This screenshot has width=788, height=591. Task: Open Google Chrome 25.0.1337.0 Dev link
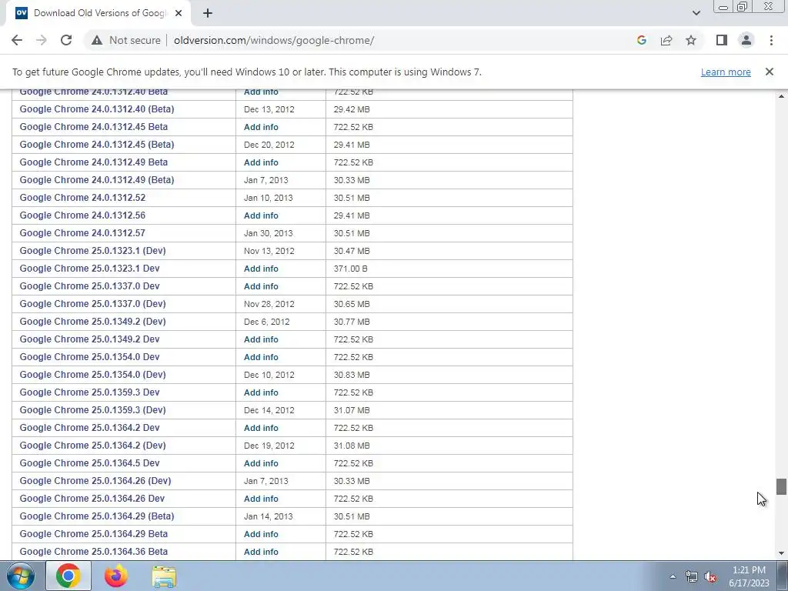(89, 286)
